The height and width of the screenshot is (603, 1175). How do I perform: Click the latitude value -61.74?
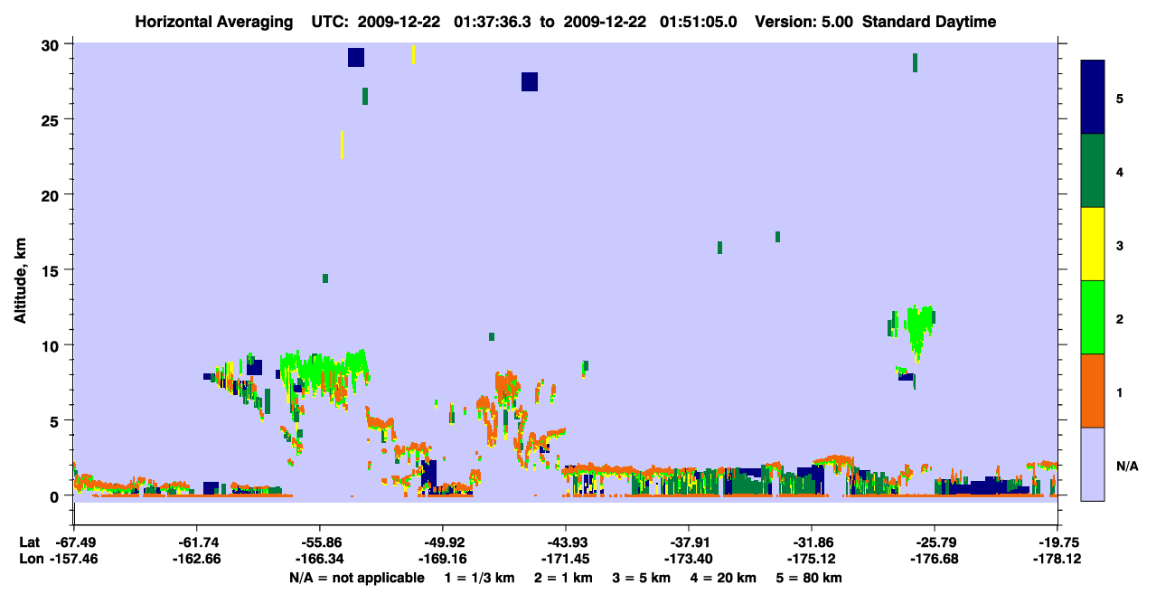click(197, 542)
